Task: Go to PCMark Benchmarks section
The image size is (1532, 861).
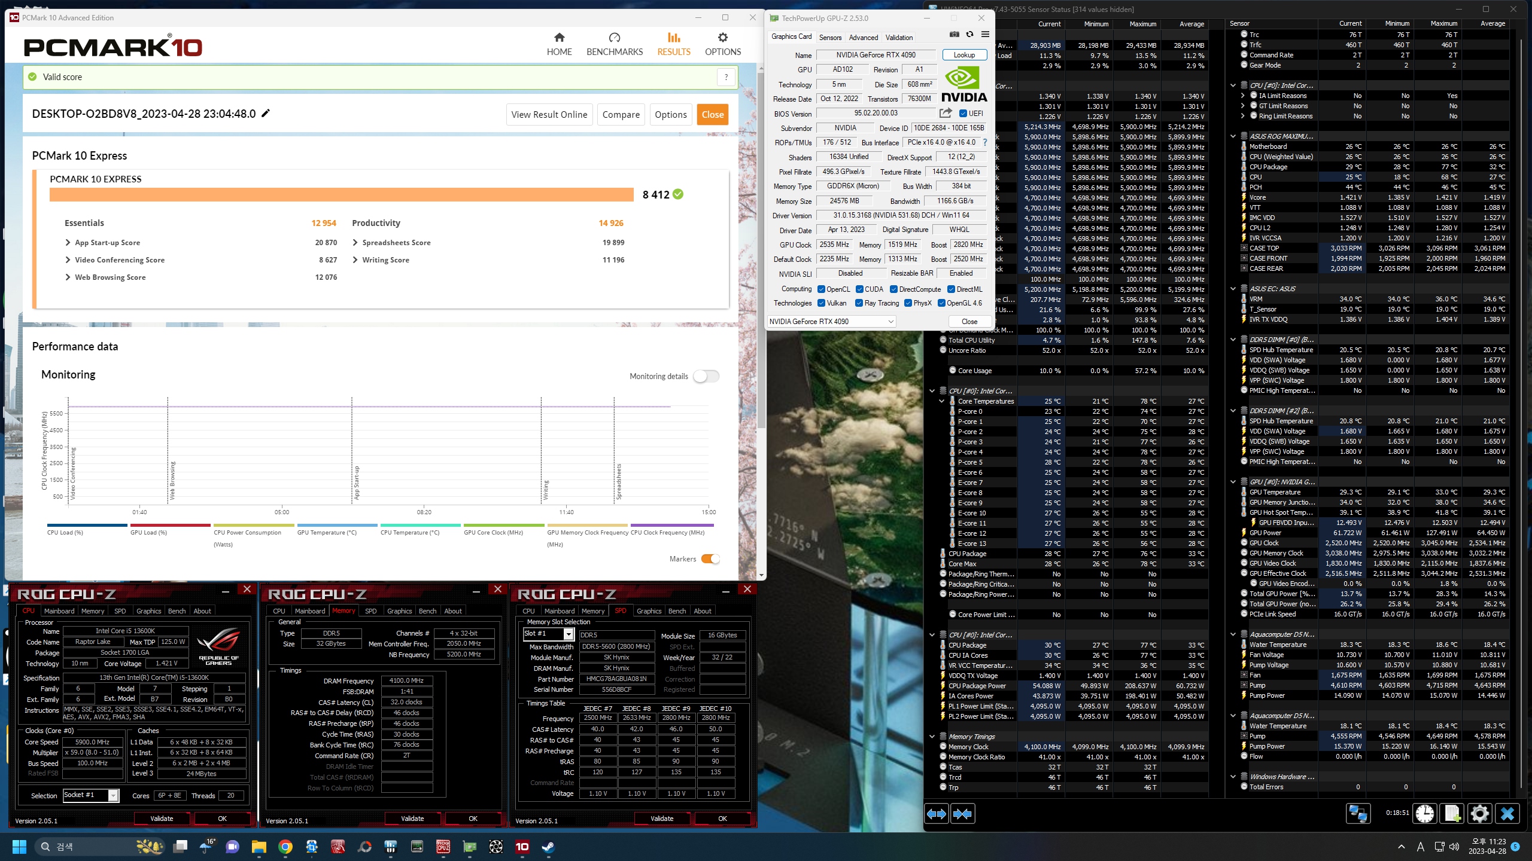Action: pyautogui.click(x=614, y=44)
